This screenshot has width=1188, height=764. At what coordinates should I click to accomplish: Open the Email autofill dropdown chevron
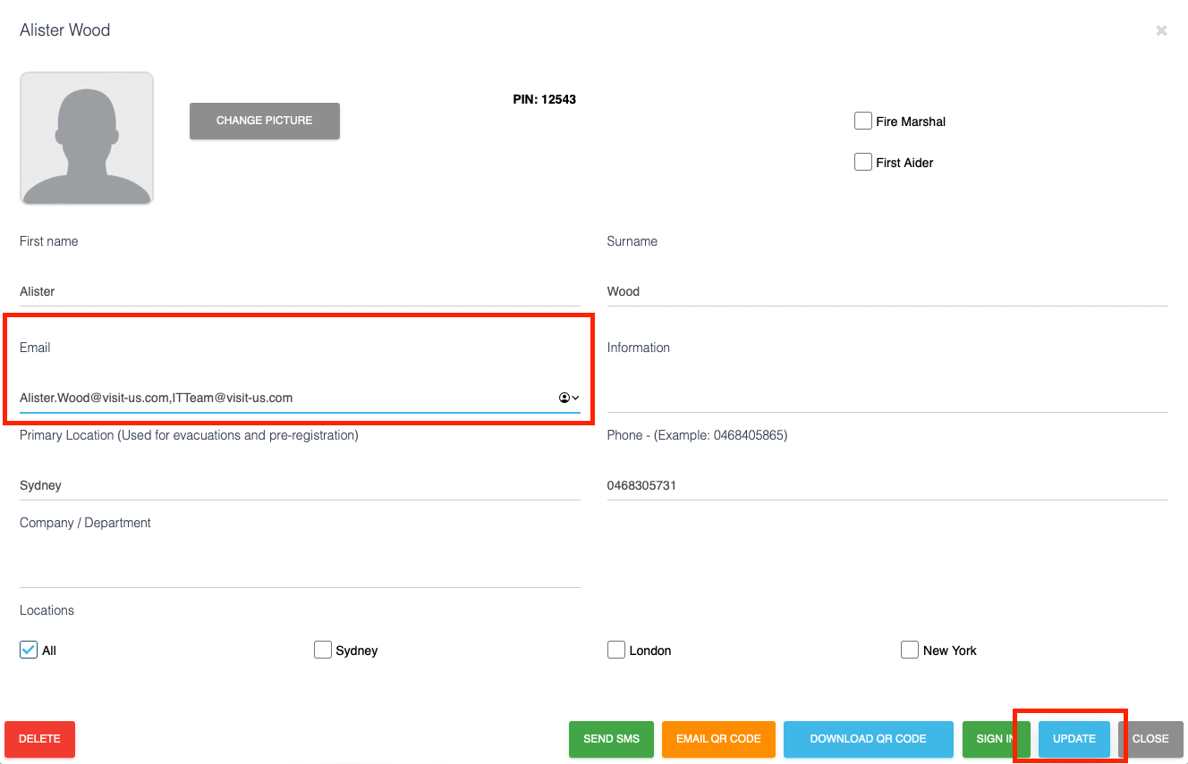[575, 398]
